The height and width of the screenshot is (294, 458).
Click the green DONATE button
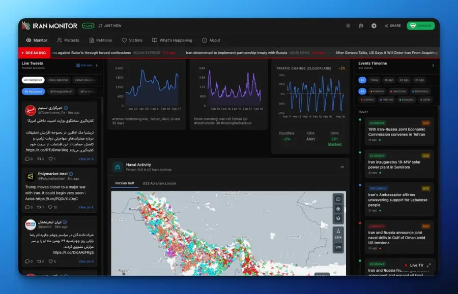coord(421,25)
